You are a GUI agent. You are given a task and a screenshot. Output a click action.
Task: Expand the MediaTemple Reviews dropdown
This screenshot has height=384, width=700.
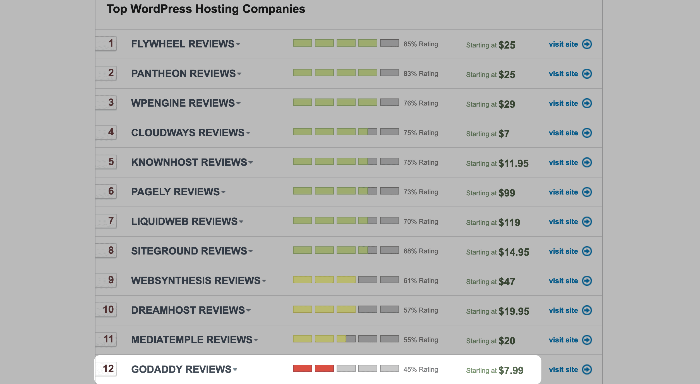click(x=256, y=340)
